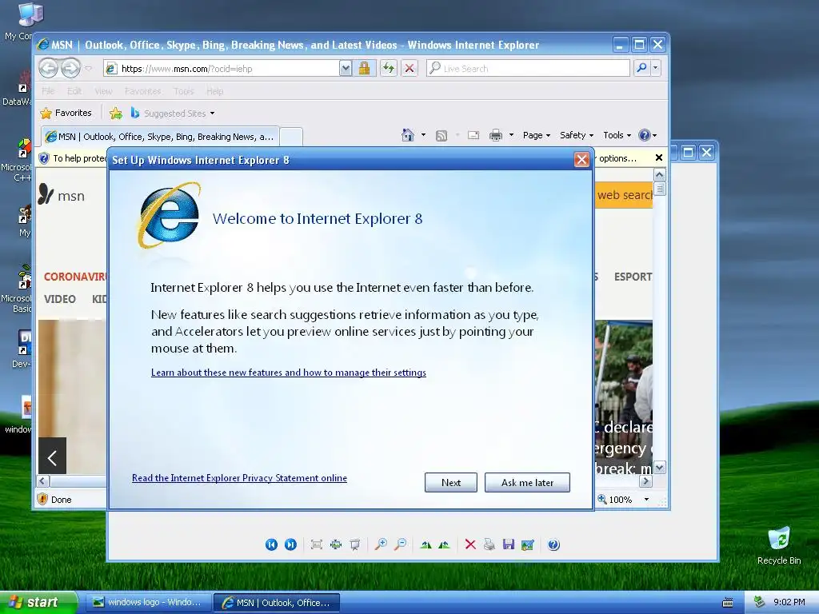Image resolution: width=819 pixels, height=614 pixels.
Task: Save image copy with floppy icon
Action: (x=508, y=544)
